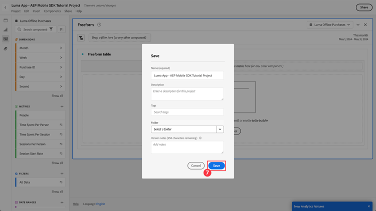Click Show all under Metrics
The height and width of the screenshot is (211, 376).
click(x=57, y=163)
